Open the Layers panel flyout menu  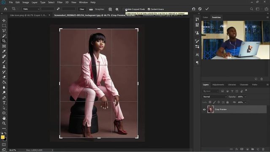267,84
